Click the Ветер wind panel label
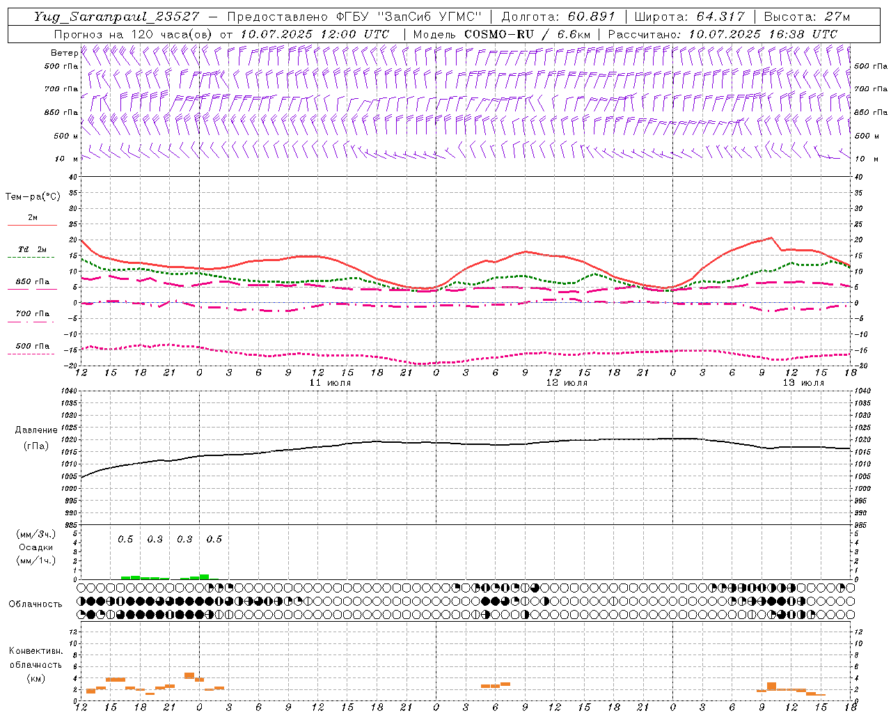The height and width of the screenshot is (713, 891). coord(64,53)
